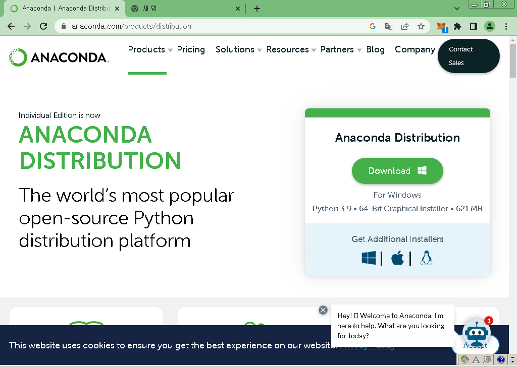Open Chrome's three-dot menu
The height and width of the screenshot is (367, 517).
(506, 26)
